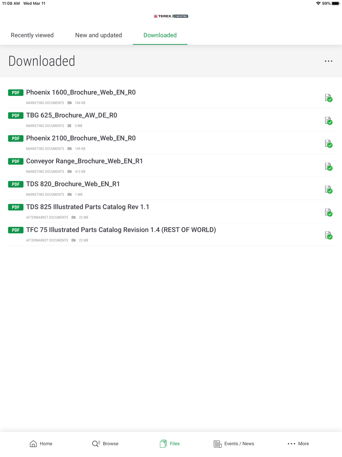Click the '149 KB' size of Phoenix 2100
The image size is (342, 457).
click(x=80, y=149)
